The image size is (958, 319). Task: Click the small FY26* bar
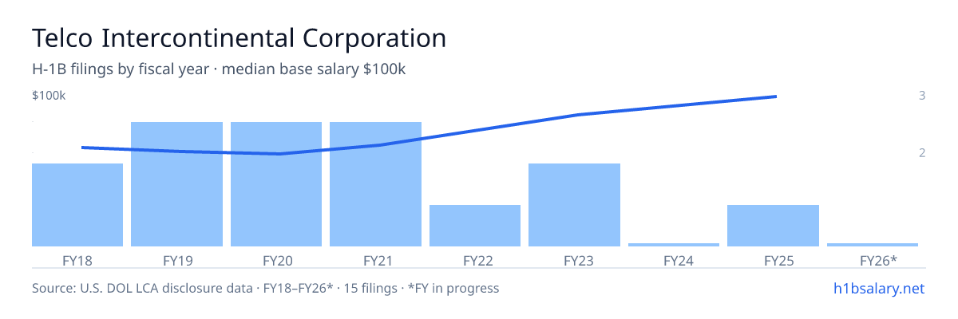click(873, 245)
